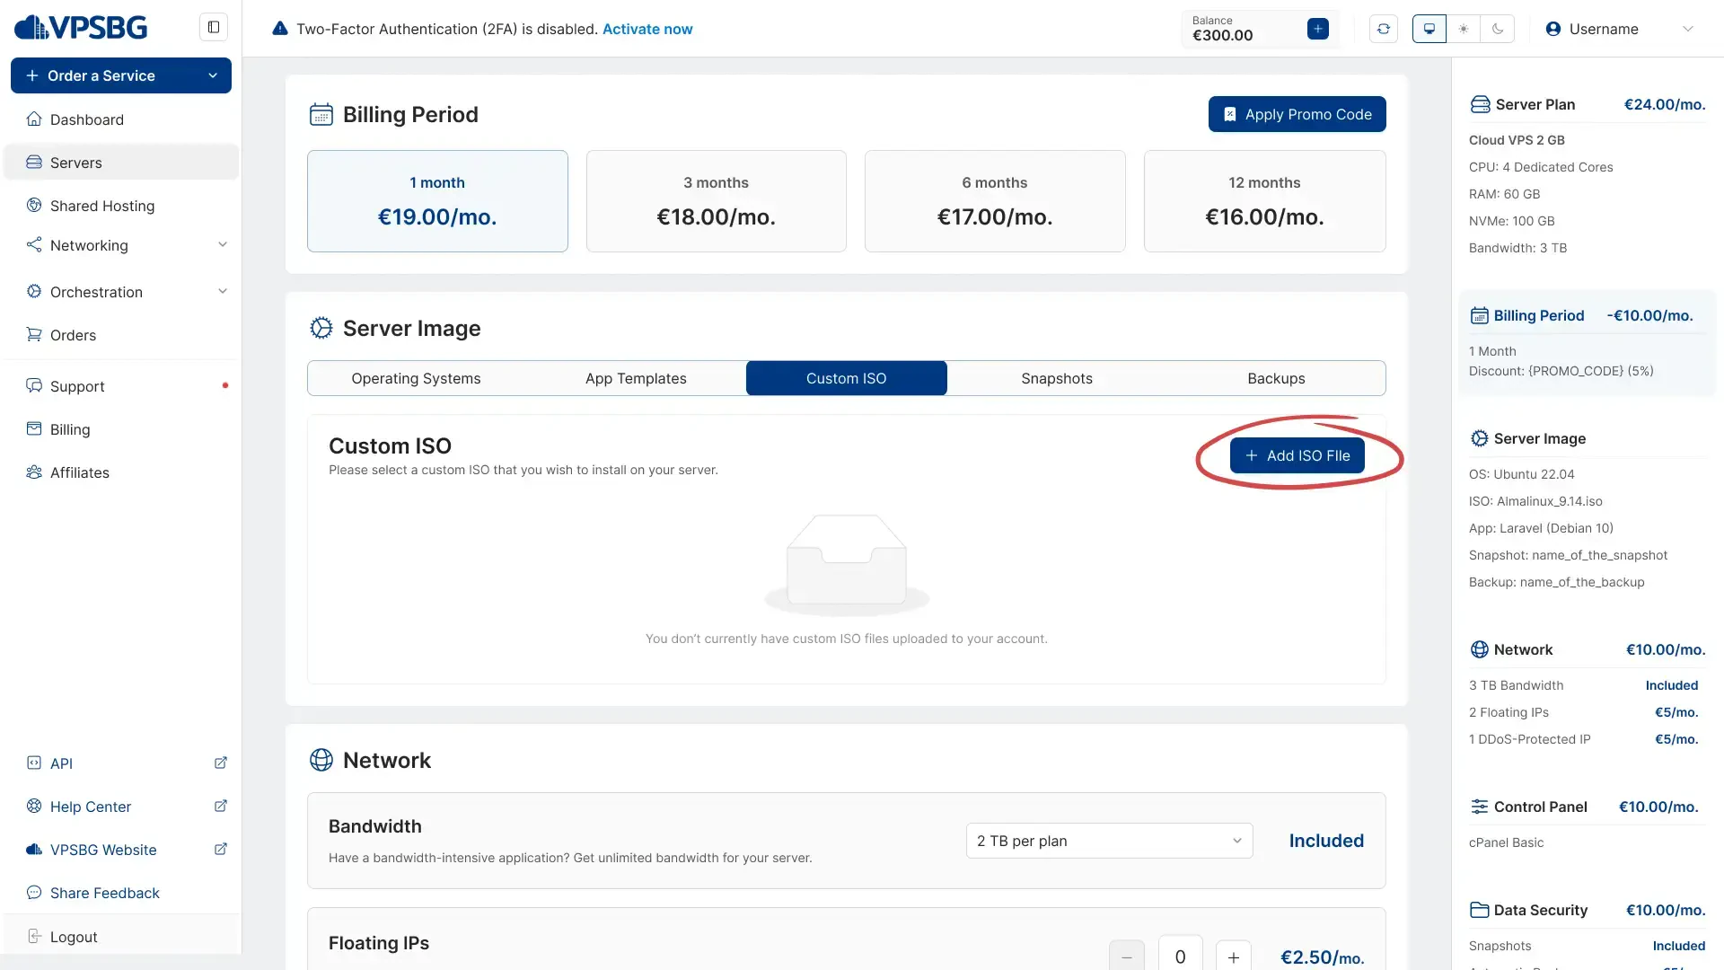
Task: Click the VPSBG logo
Action: click(x=81, y=28)
